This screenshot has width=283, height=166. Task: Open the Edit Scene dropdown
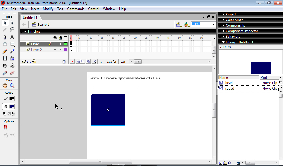[178, 25]
